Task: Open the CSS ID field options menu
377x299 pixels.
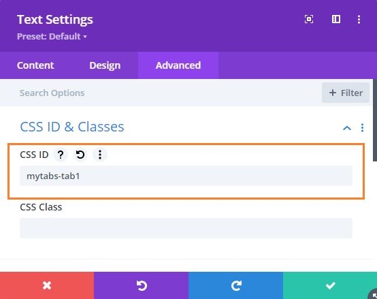Action: click(100, 155)
